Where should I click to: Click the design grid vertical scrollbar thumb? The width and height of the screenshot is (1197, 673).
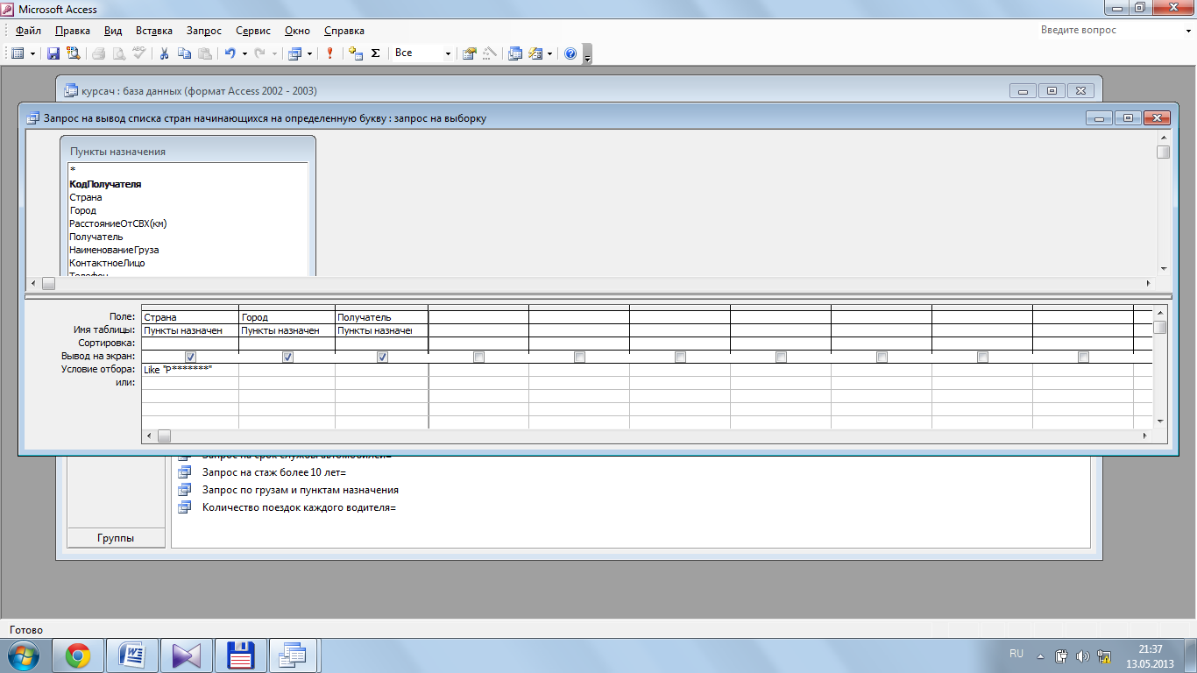(1160, 328)
